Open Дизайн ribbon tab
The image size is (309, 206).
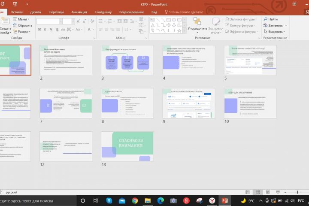pyautogui.click(x=36, y=12)
